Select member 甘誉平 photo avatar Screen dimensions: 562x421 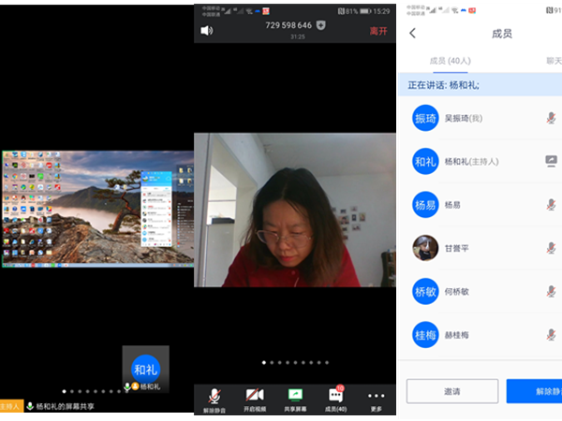point(425,248)
